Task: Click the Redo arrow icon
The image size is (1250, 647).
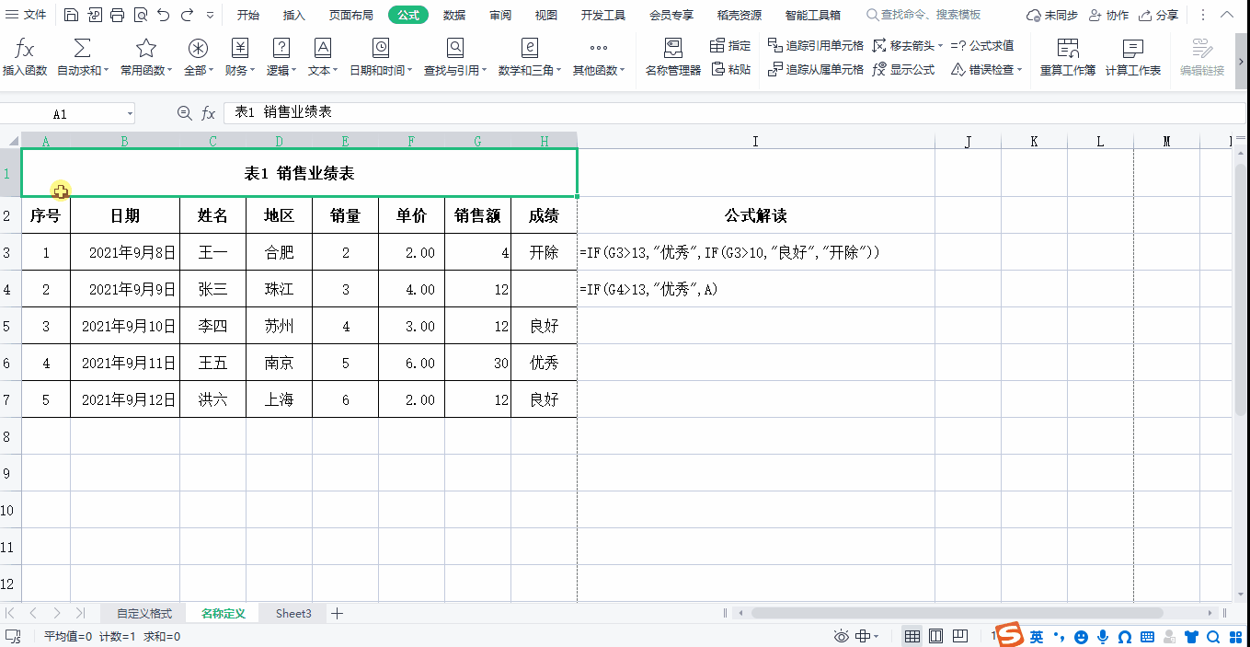Action: 187,15
